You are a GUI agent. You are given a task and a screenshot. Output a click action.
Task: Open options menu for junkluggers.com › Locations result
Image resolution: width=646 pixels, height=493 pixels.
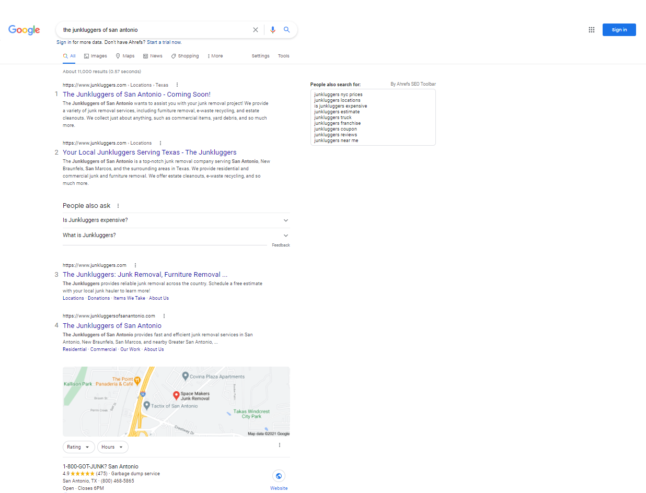click(x=160, y=143)
